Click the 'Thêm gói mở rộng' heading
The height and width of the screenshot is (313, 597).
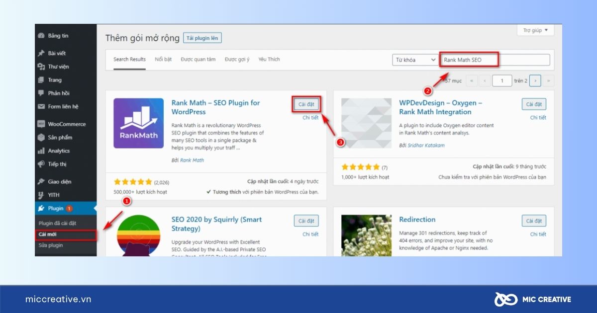pos(141,38)
